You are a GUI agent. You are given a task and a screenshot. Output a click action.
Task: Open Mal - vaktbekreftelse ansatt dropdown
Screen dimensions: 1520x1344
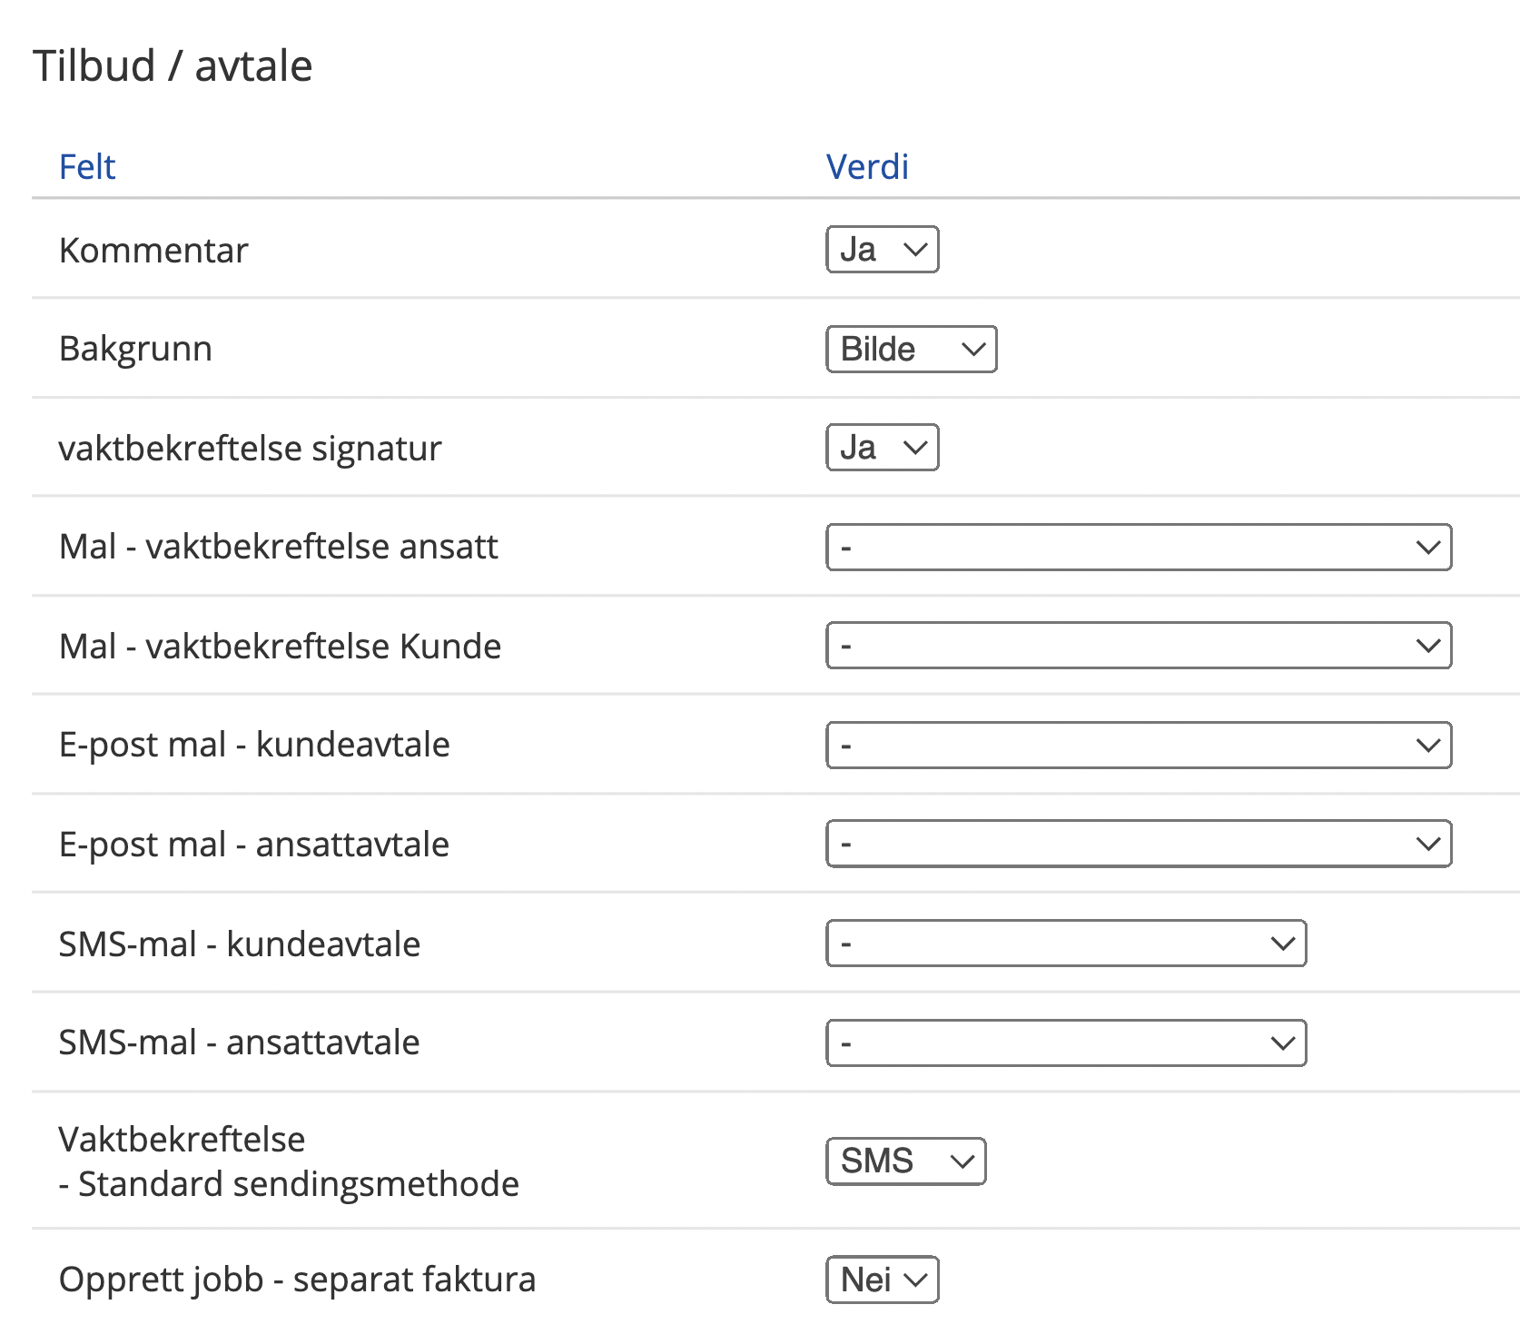pos(1138,548)
